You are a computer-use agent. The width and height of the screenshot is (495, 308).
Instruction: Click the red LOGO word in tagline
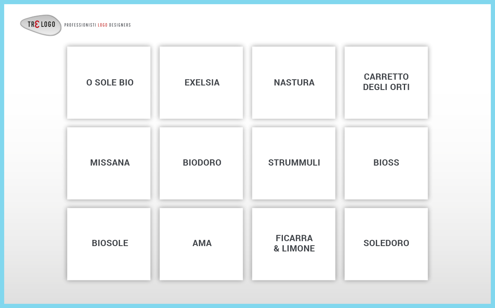(103, 25)
